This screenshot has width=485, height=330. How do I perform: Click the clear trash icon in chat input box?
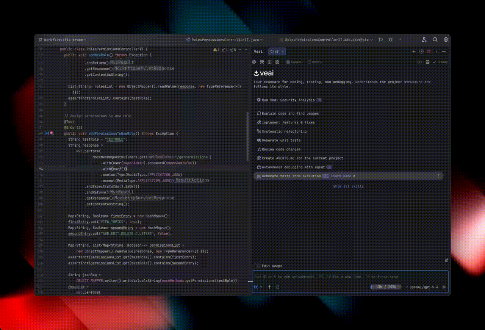click(x=277, y=287)
